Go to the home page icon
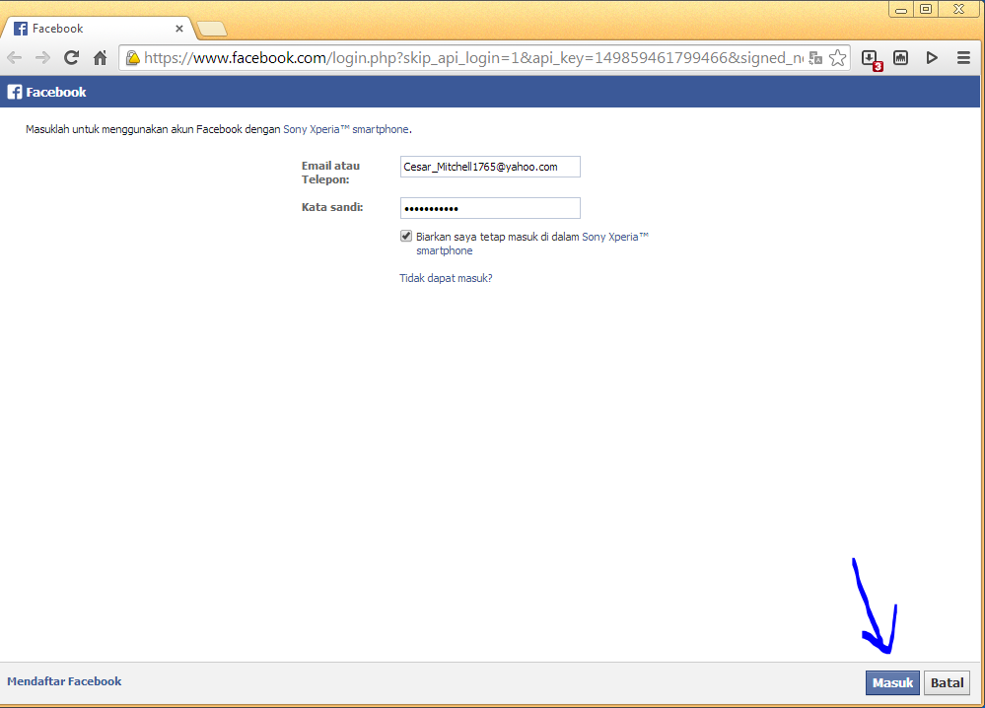Image resolution: width=985 pixels, height=708 pixels. (100, 58)
